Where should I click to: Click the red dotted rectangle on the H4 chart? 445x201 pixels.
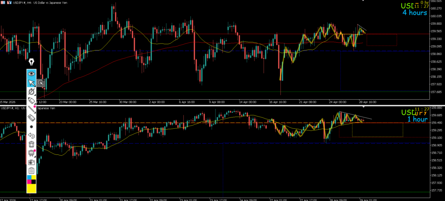click(x=382, y=40)
